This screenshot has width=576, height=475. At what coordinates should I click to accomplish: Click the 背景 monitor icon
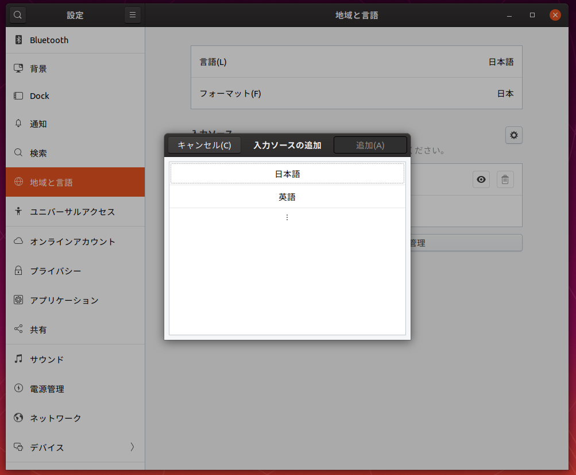[x=18, y=68]
